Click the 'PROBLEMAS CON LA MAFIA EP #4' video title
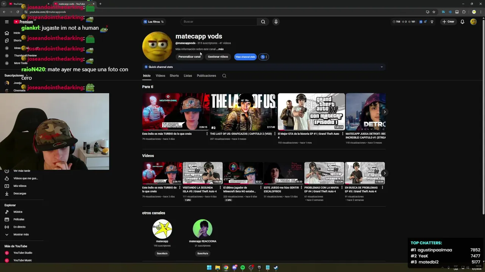 (x=322, y=189)
